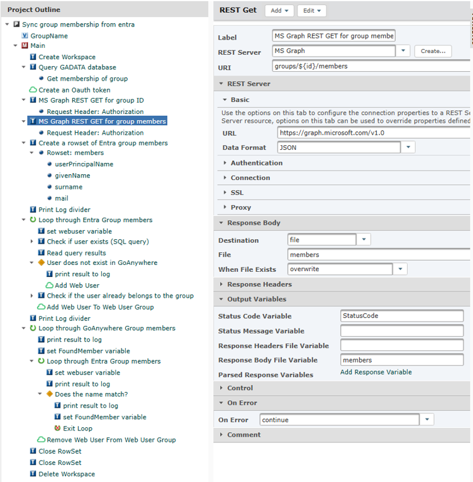The height and width of the screenshot is (482, 473).
Task: Click the URL field with graph.microsoft.com
Action: pyautogui.click(x=374, y=133)
